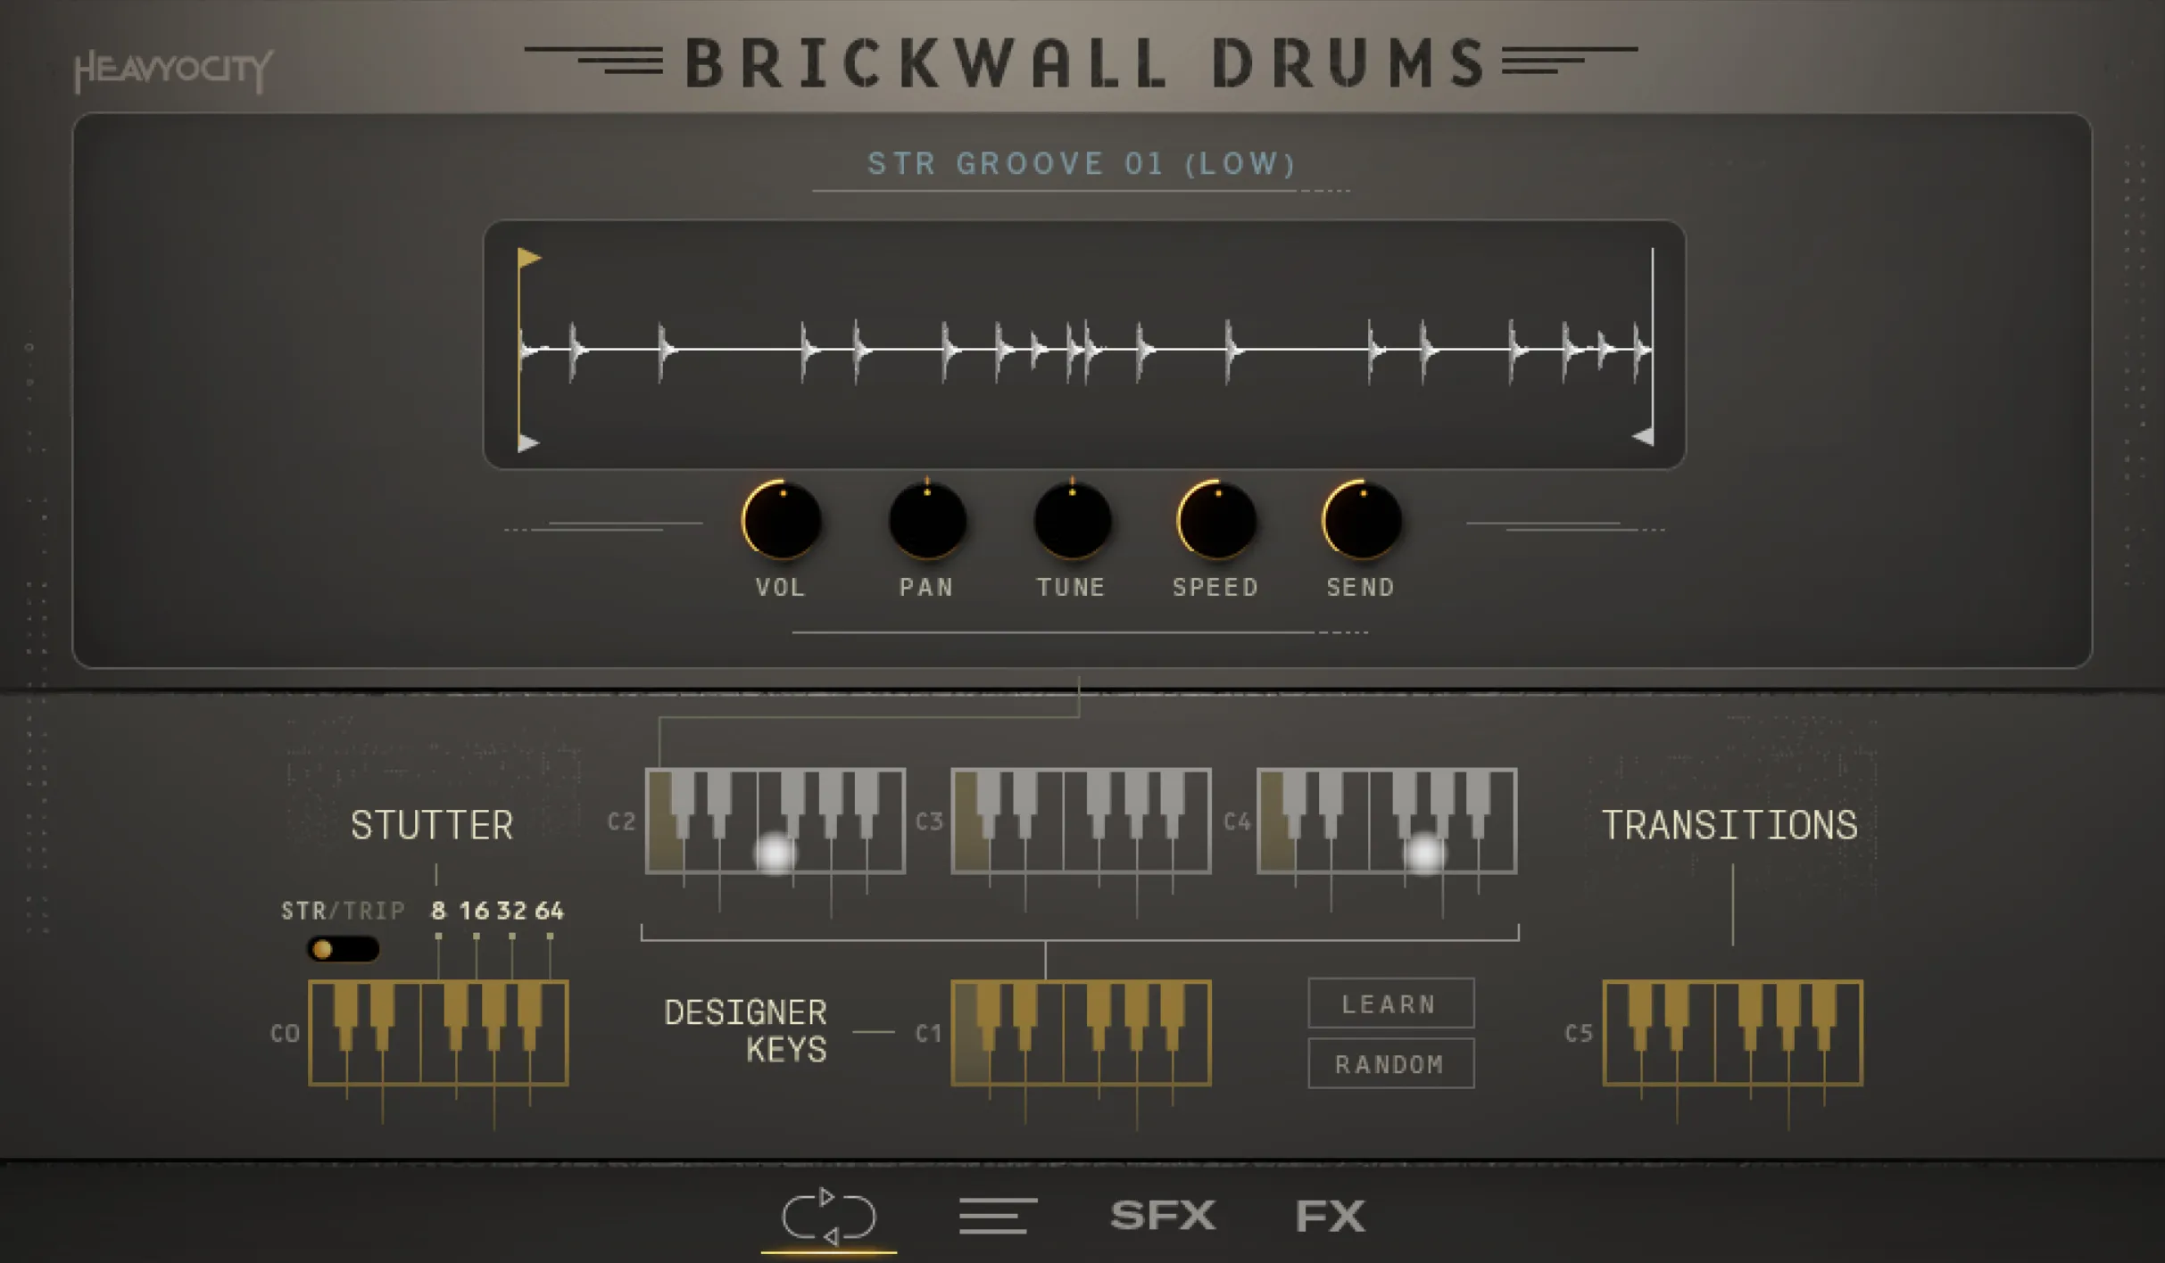Click the VOL knob
Screen dimensions: 2165x1263
782,520
